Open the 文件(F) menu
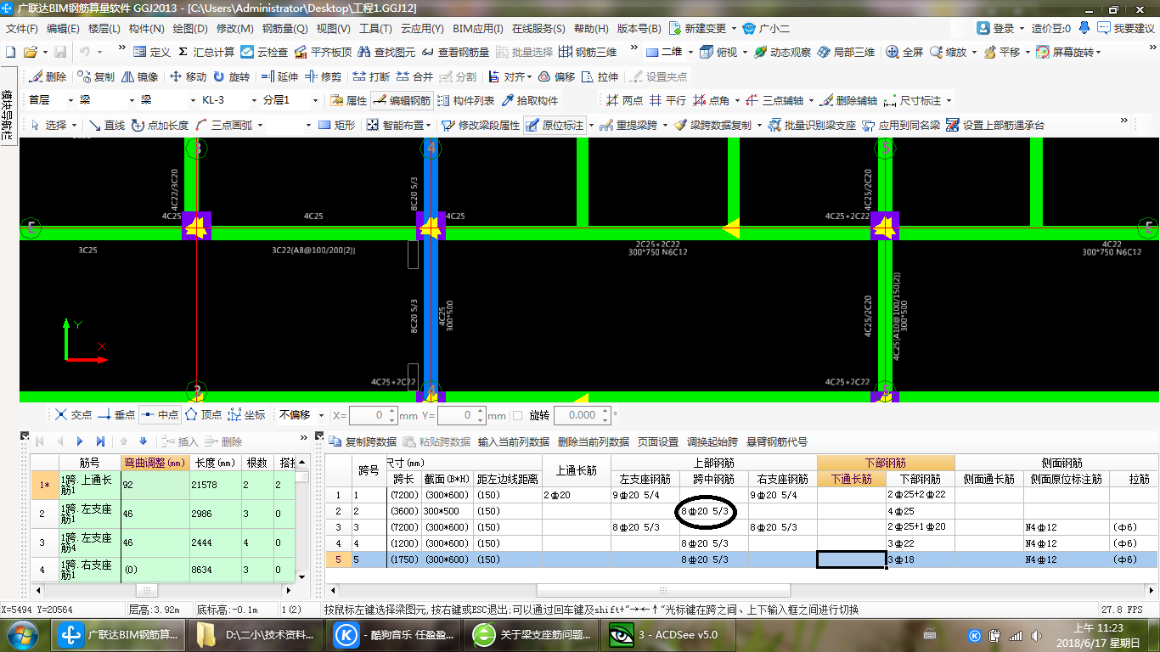Viewport: 1160px width, 652px height. tap(21, 28)
